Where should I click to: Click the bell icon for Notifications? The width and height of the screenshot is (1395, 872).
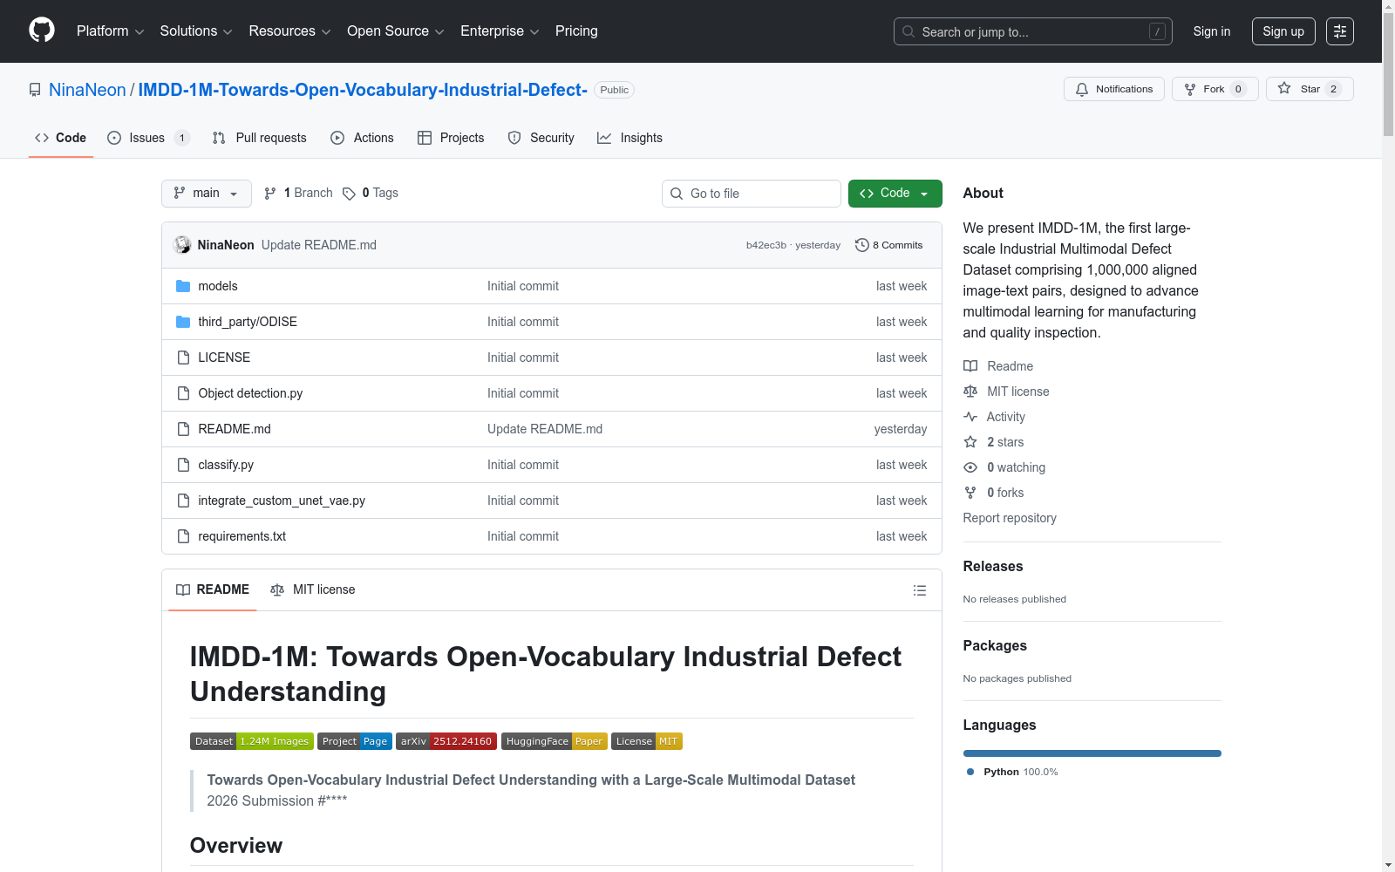tap(1082, 89)
